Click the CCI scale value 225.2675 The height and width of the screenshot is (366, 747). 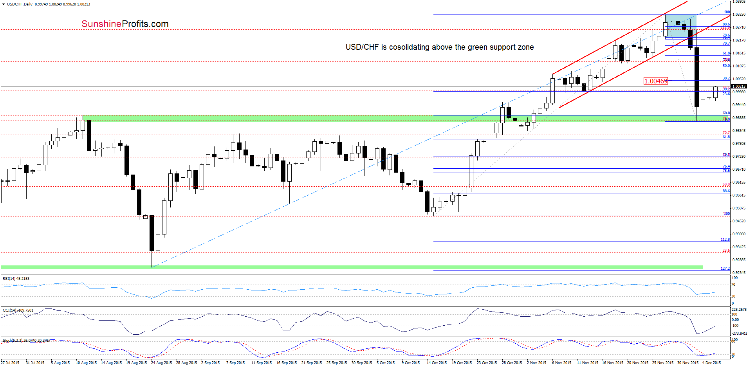pyautogui.click(x=739, y=309)
